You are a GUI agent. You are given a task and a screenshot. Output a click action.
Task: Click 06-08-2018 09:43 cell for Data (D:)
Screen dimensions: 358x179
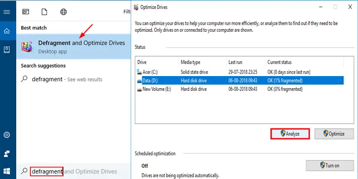click(x=243, y=81)
